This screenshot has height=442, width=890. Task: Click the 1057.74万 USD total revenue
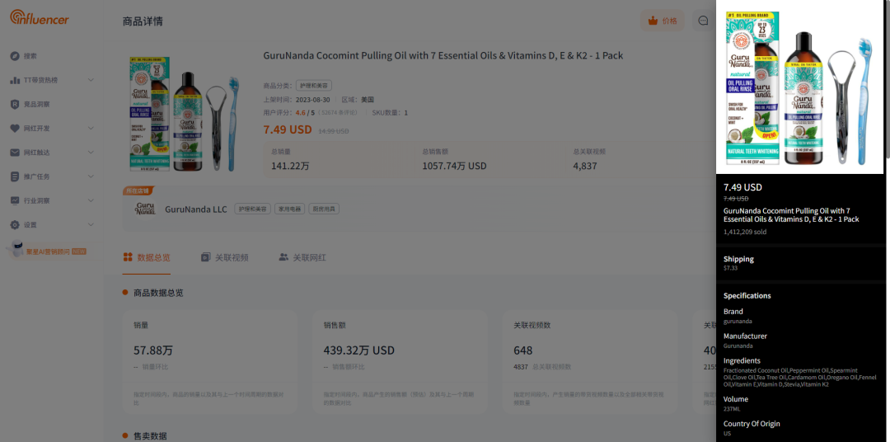tap(454, 166)
